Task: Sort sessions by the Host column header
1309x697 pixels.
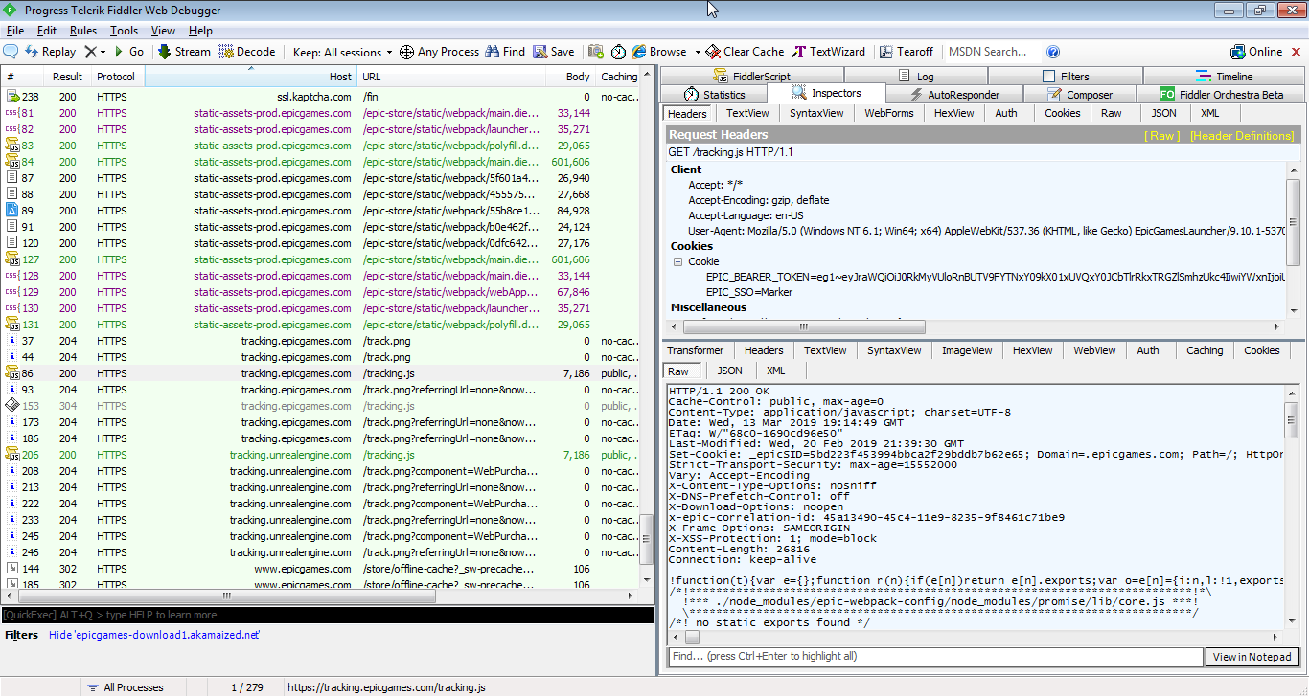Action: [x=251, y=77]
